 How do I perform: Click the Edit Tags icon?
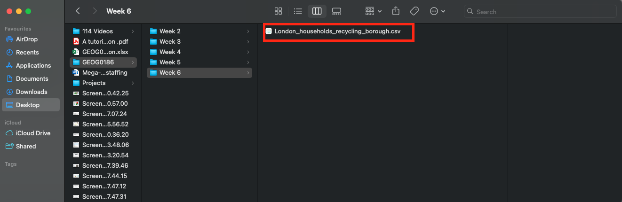pos(414,11)
